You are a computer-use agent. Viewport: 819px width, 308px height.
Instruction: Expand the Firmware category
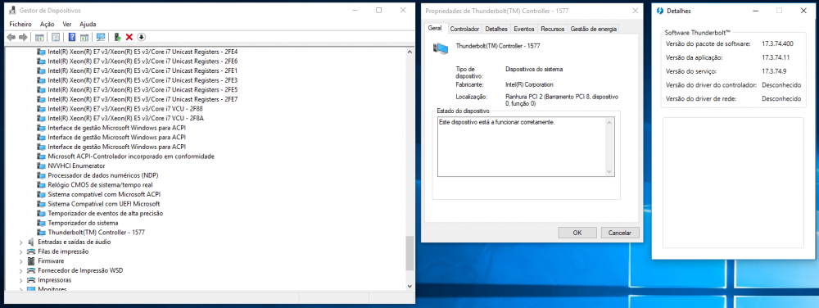[21, 260]
